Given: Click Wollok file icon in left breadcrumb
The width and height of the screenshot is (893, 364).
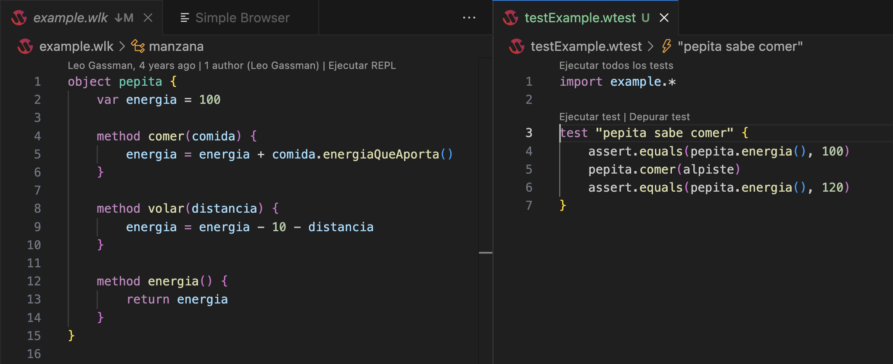Looking at the screenshot, I should tap(25, 46).
